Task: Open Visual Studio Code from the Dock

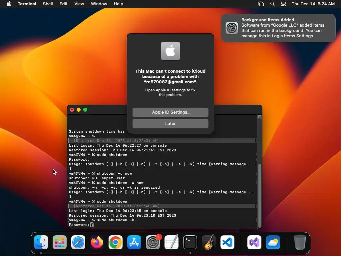Action: tap(227, 242)
